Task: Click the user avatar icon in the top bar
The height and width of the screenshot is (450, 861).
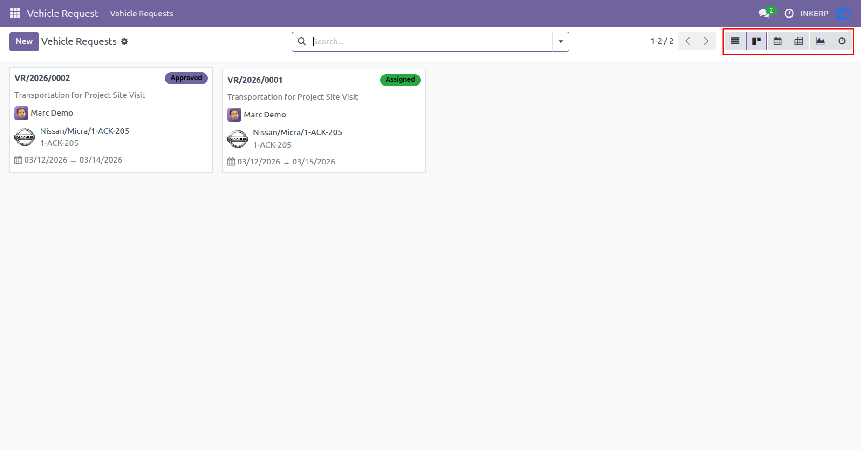Action: 843,14
